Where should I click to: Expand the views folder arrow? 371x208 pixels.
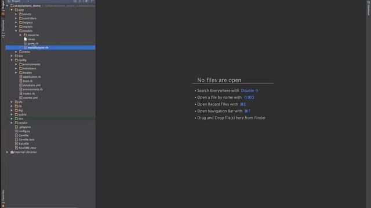click(16, 51)
